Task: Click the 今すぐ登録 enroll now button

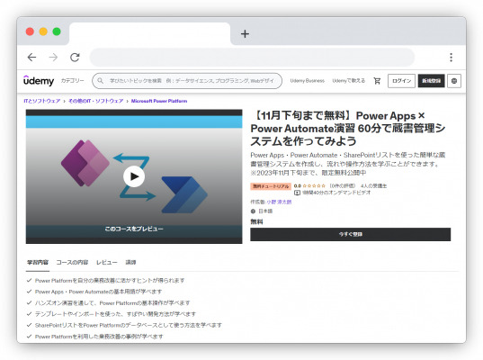Action: click(350, 234)
